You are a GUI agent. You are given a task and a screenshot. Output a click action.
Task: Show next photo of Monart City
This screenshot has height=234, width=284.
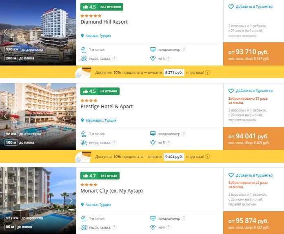pos(71,201)
